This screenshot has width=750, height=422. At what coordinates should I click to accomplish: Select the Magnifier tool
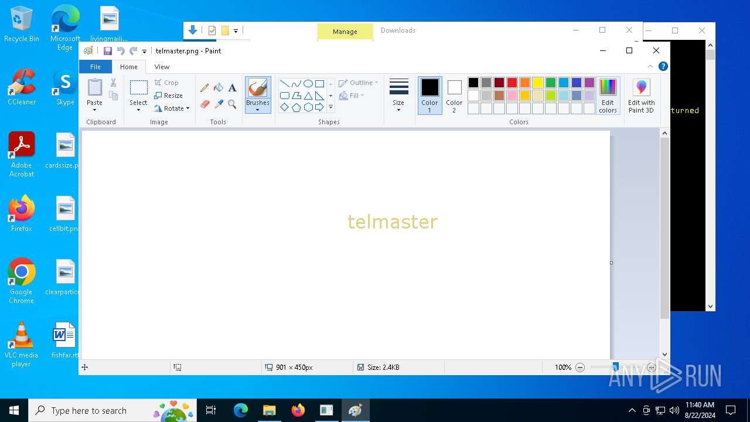click(x=233, y=104)
